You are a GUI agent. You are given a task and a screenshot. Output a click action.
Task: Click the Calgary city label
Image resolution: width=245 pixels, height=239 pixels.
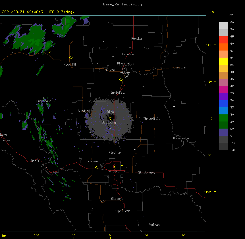[x=113, y=171]
